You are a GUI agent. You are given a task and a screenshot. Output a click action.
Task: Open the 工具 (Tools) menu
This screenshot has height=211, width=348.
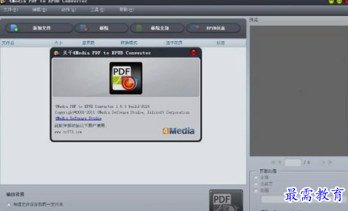pyautogui.click(x=97, y=10)
